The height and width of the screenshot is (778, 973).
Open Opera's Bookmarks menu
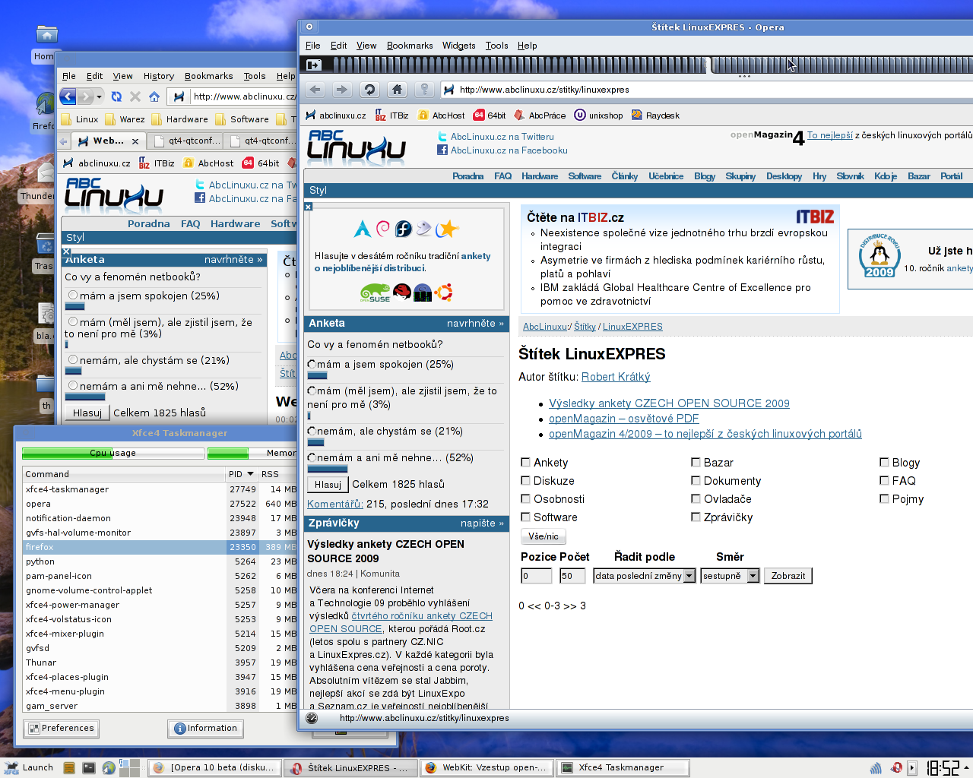(x=410, y=46)
